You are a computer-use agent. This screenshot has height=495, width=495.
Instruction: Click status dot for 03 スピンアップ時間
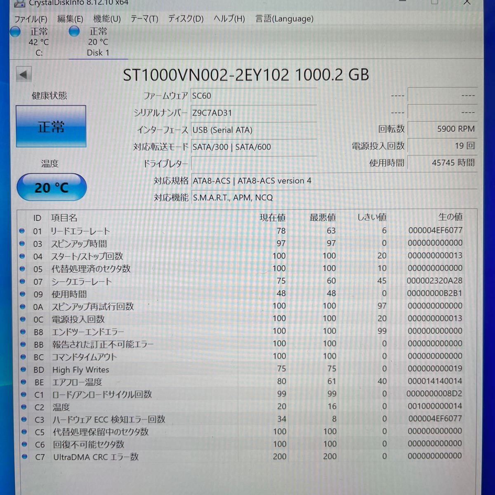pos(22,244)
